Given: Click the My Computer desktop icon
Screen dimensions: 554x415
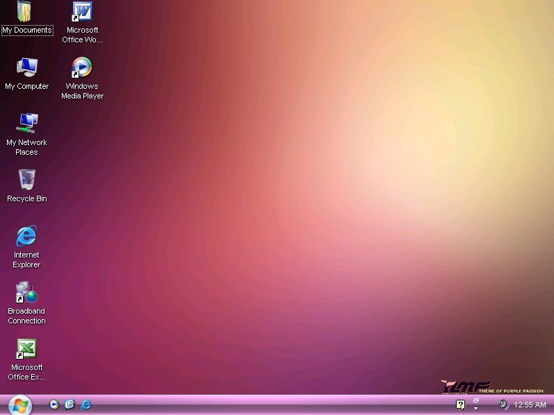Looking at the screenshot, I should click(x=26, y=67).
